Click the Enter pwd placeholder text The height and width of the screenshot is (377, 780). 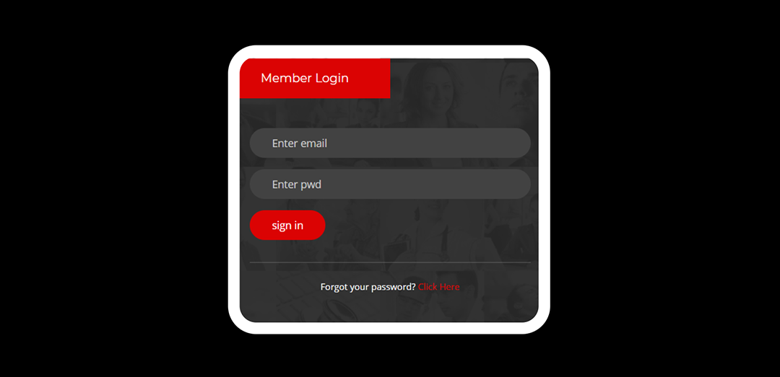[x=297, y=185]
